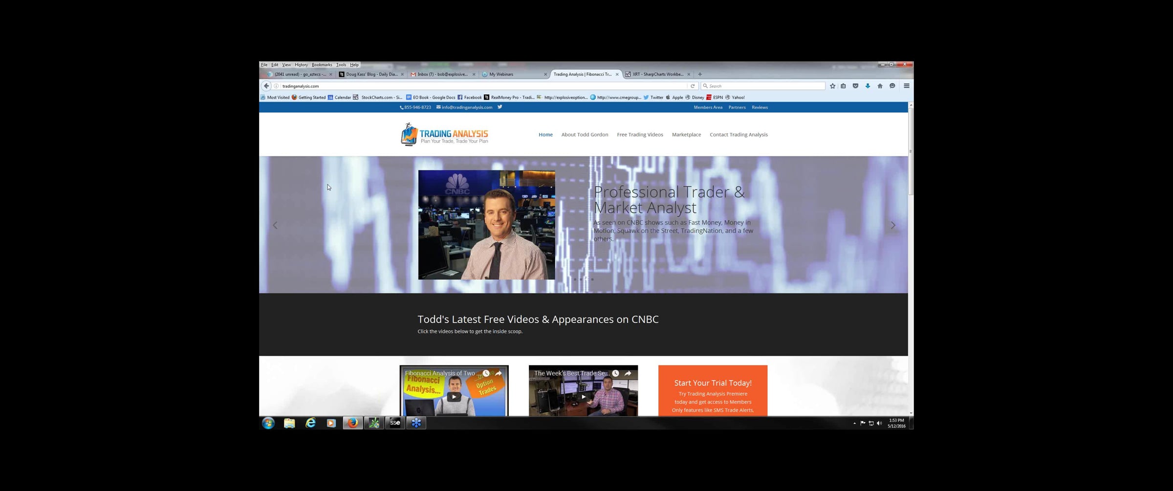Image resolution: width=1173 pixels, height=491 pixels.
Task: Open the chat bubble toolbar icon
Action: coord(892,86)
